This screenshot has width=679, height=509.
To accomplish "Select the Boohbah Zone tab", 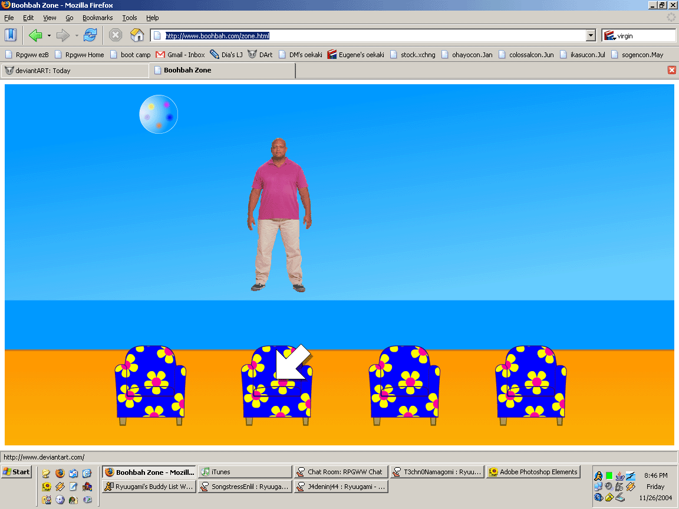I will (222, 70).
